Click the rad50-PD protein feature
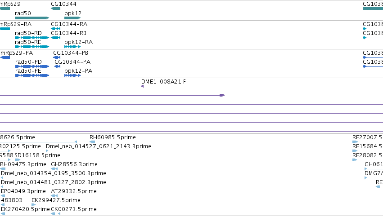This screenshot has height=216, width=383. [x=32, y=66]
